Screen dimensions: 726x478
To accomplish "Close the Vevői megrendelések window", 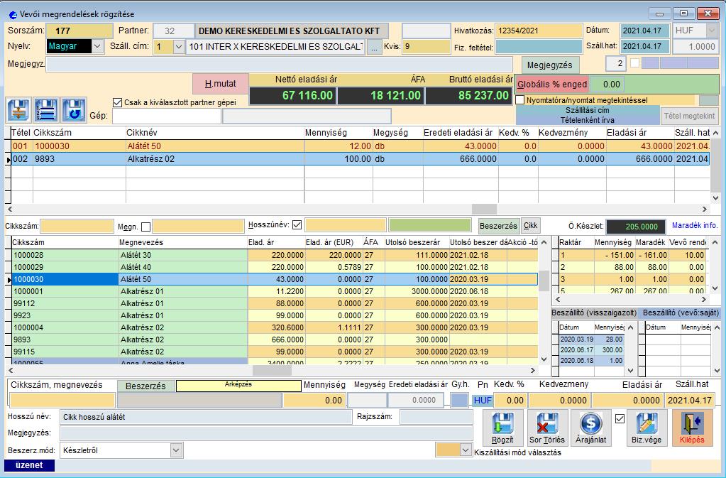I will pyautogui.click(x=708, y=14).
